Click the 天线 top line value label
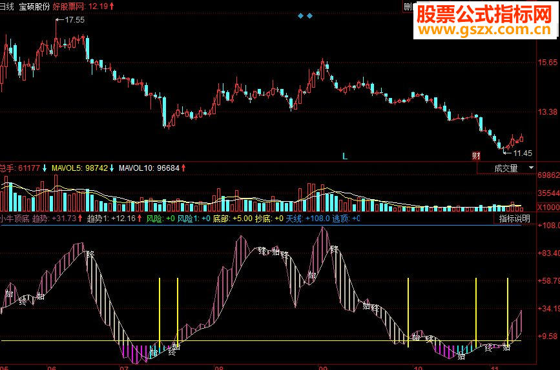 [x=307, y=219]
